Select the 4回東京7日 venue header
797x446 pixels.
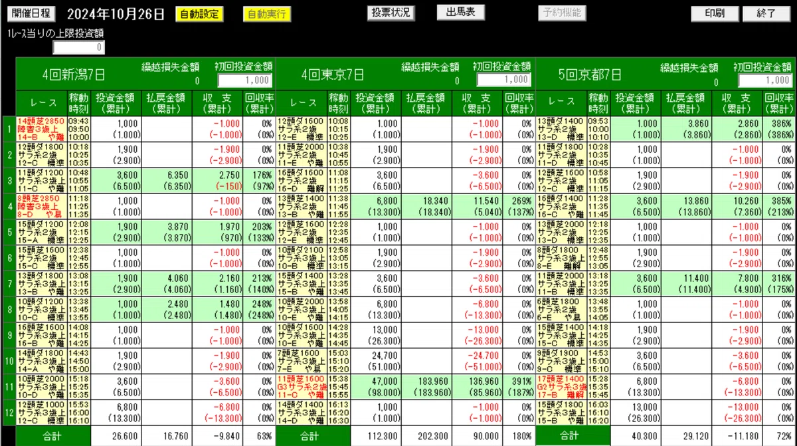tap(331, 74)
